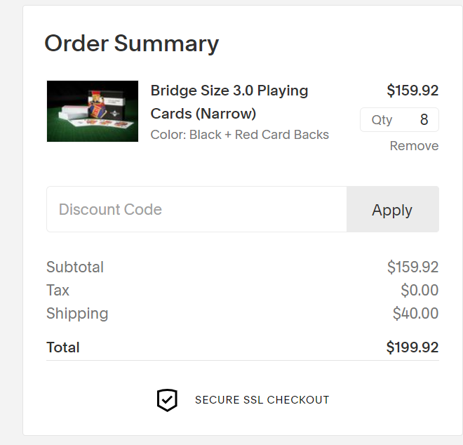This screenshot has height=445, width=463.
Task: Click the $40.00 shipping amount
Action: coord(415,314)
